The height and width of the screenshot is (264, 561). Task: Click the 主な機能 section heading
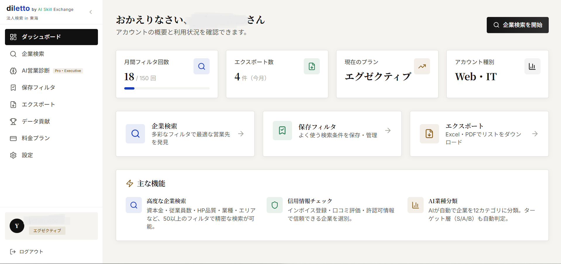151,184
